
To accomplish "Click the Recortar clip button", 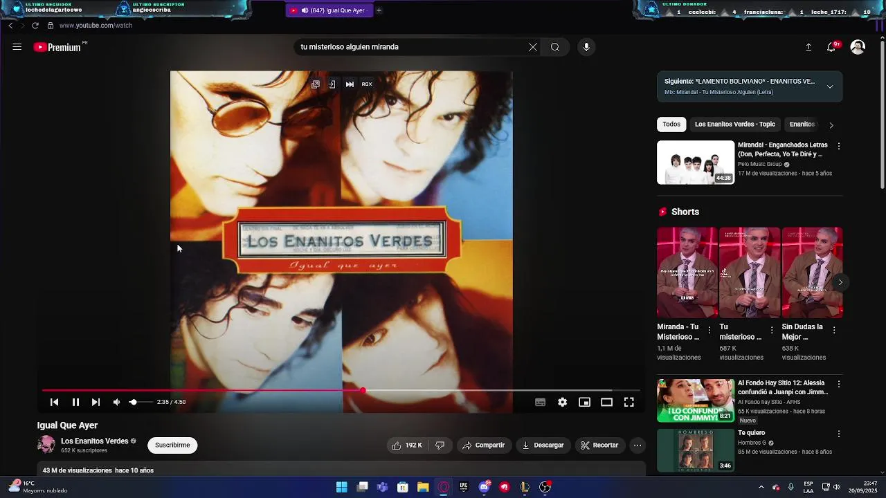I will 599,445.
